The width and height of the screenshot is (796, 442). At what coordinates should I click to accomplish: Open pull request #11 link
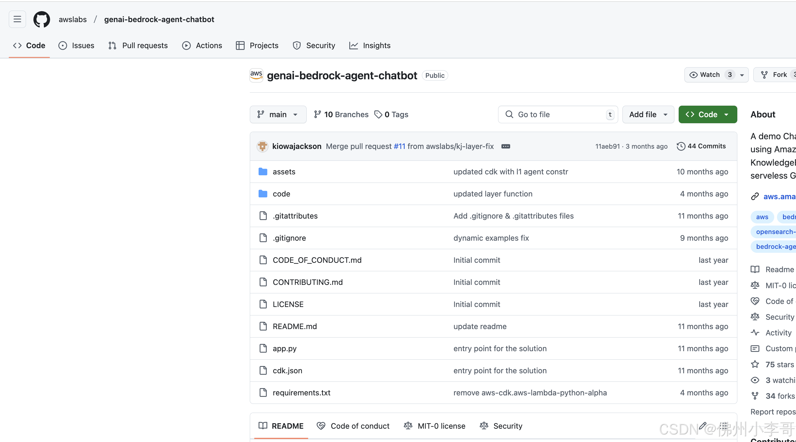coord(399,146)
